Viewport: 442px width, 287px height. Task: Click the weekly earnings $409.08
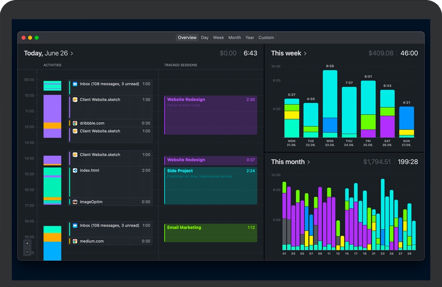[x=381, y=53]
